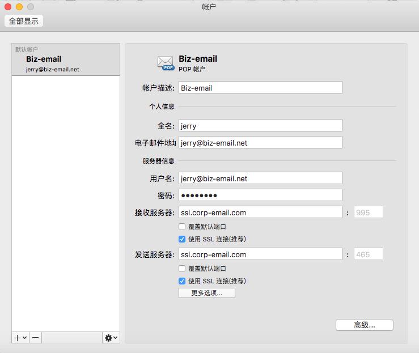Open the add account plus menu
The width and height of the screenshot is (419, 353).
20,338
